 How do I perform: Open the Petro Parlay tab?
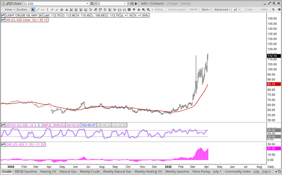[201, 172]
